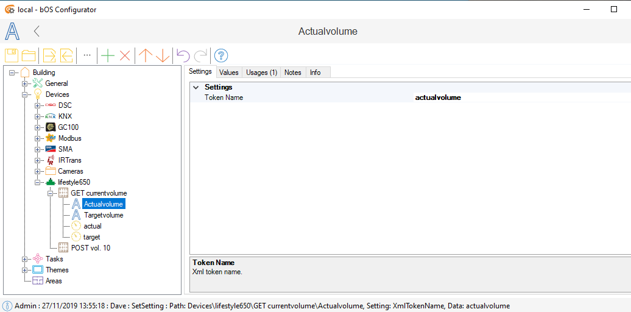This screenshot has width=631, height=312.
Task: Switch to the Values tab
Action: coord(228,73)
